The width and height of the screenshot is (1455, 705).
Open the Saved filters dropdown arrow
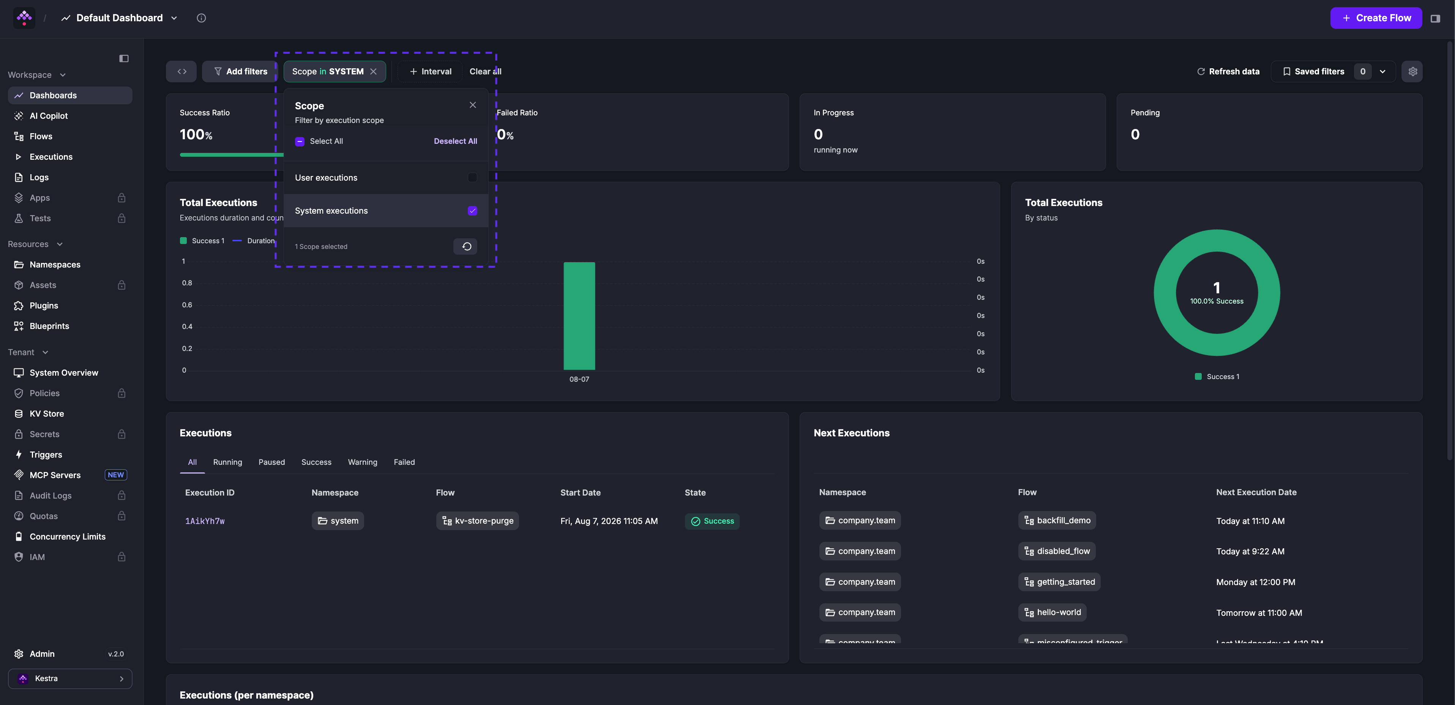tap(1383, 72)
